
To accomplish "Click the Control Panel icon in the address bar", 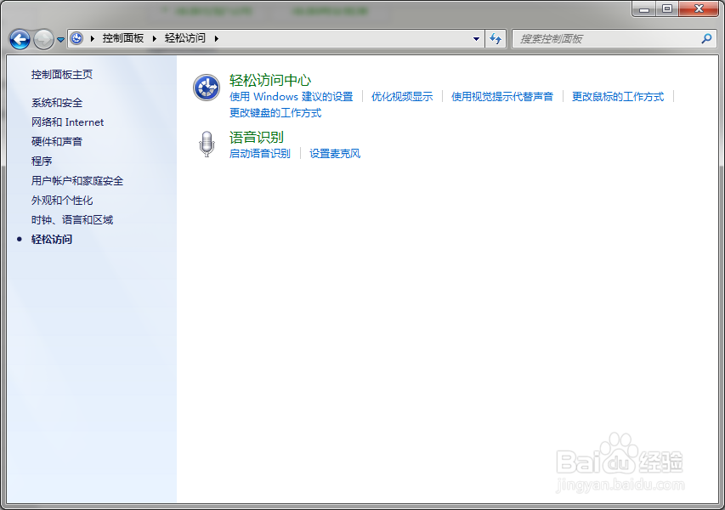I will tap(76, 38).
